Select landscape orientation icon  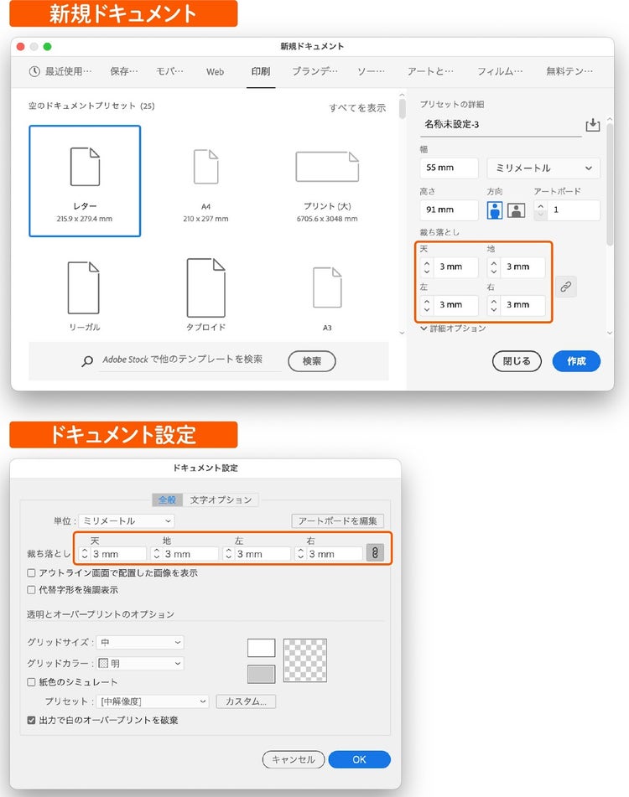pos(516,210)
